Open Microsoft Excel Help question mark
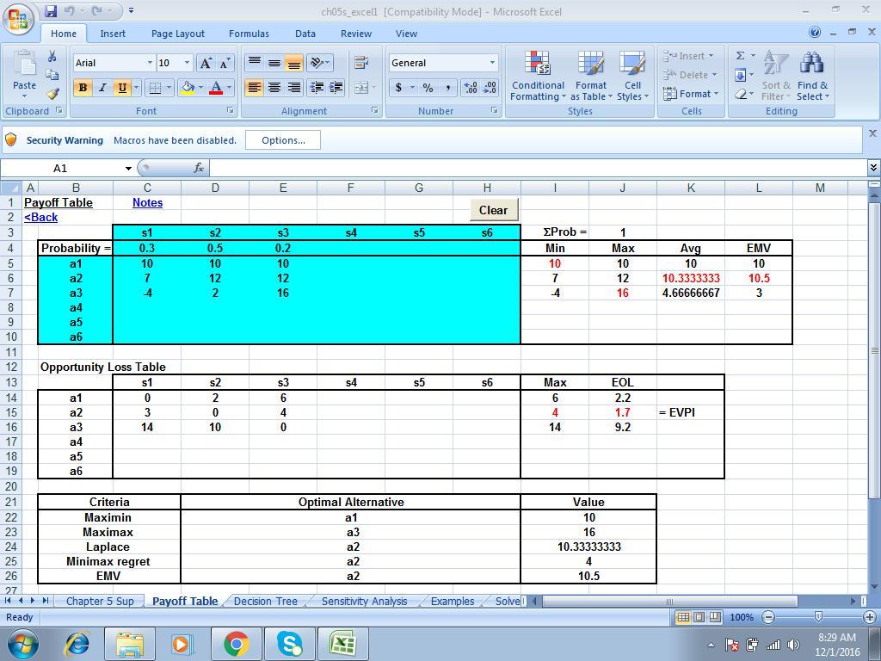This screenshot has width=881, height=661. point(815,32)
